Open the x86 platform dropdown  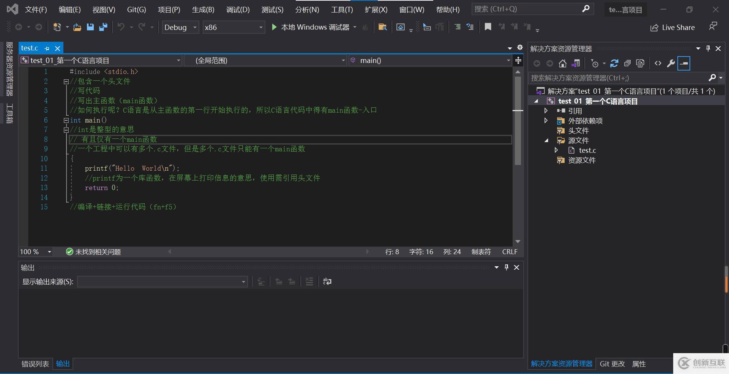pos(233,27)
